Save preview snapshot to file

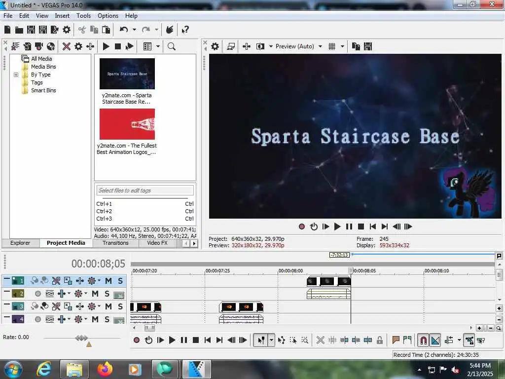pos(368,46)
